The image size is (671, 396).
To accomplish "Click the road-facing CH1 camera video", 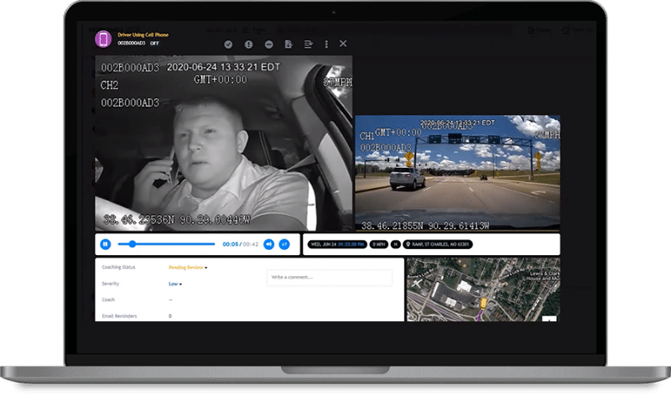I will pos(457,173).
